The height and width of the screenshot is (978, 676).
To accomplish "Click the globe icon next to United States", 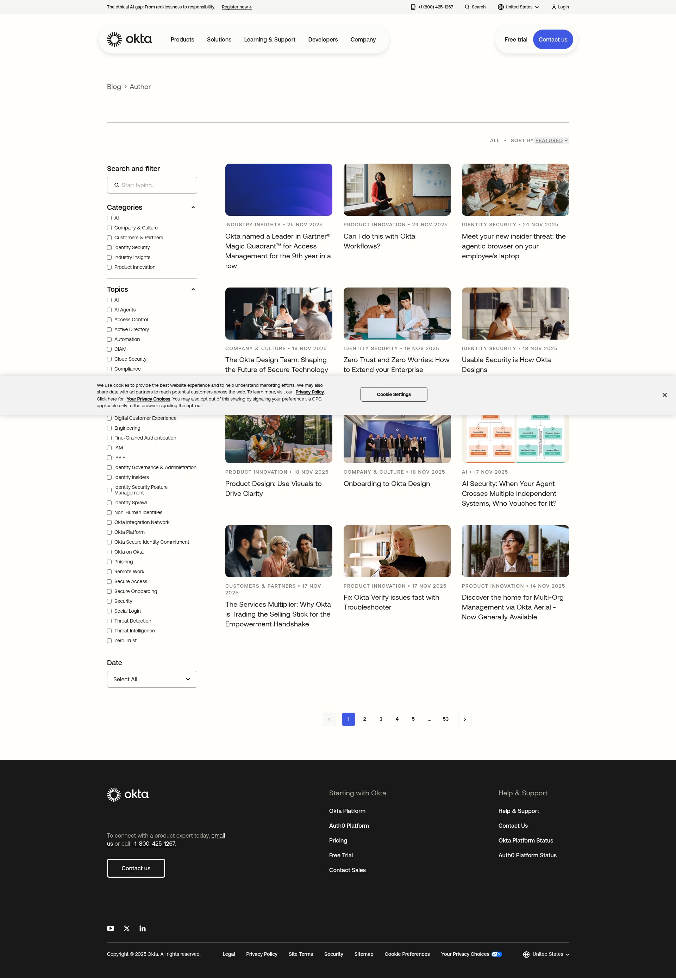I will (501, 7).
